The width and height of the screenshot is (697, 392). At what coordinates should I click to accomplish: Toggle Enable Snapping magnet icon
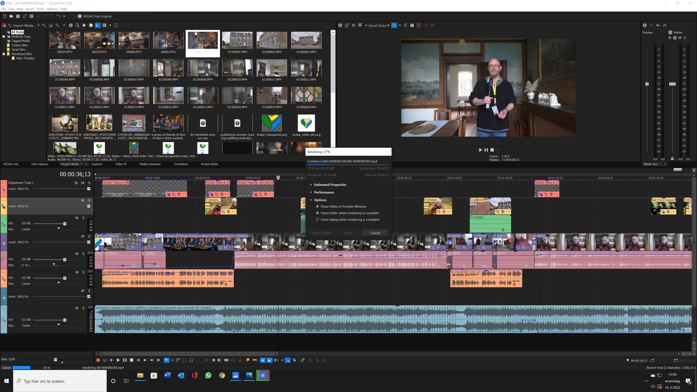[263, 360]
